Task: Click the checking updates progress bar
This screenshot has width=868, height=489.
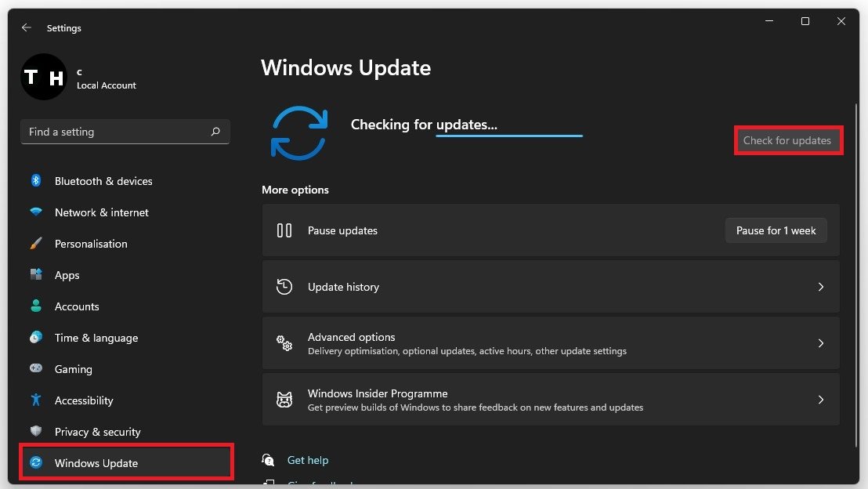Action: click(x=509, y=136)
